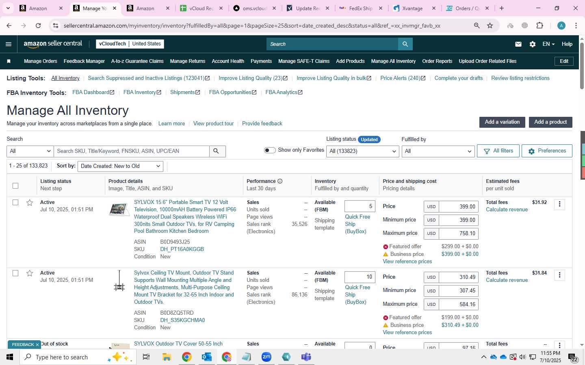Open Feedback Manager in the nav bar
The image size is (585, 365).
(x=84, y=61)
